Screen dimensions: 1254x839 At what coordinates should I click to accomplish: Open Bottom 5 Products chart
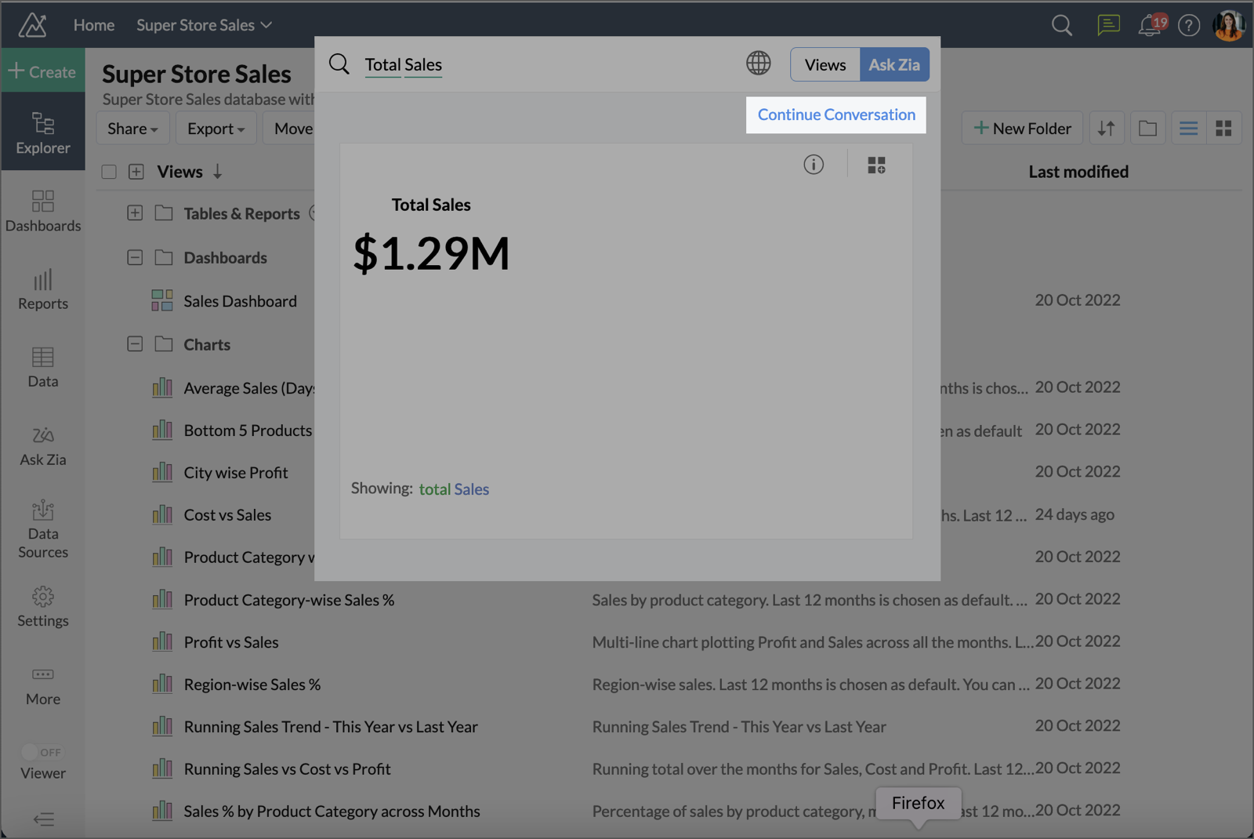pyautogui.click(x=248, y=430)
